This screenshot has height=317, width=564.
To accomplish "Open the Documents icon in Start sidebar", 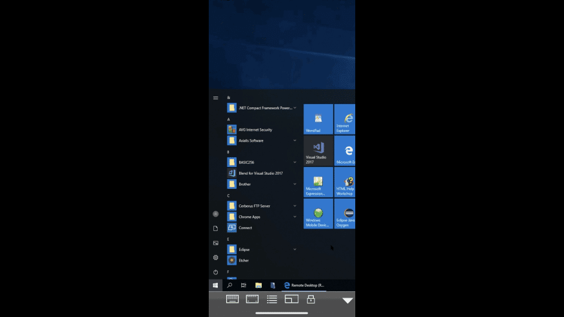I will pos(215,228).
